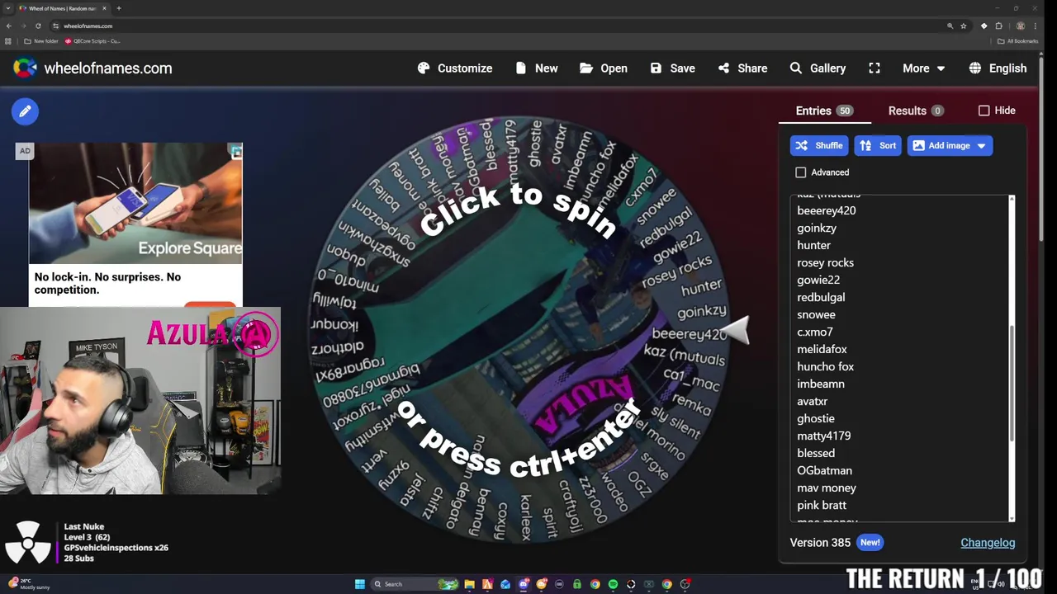Select entry 'beeerey420' in the list
1057x594 pixels.
click(x=826, y=210)
